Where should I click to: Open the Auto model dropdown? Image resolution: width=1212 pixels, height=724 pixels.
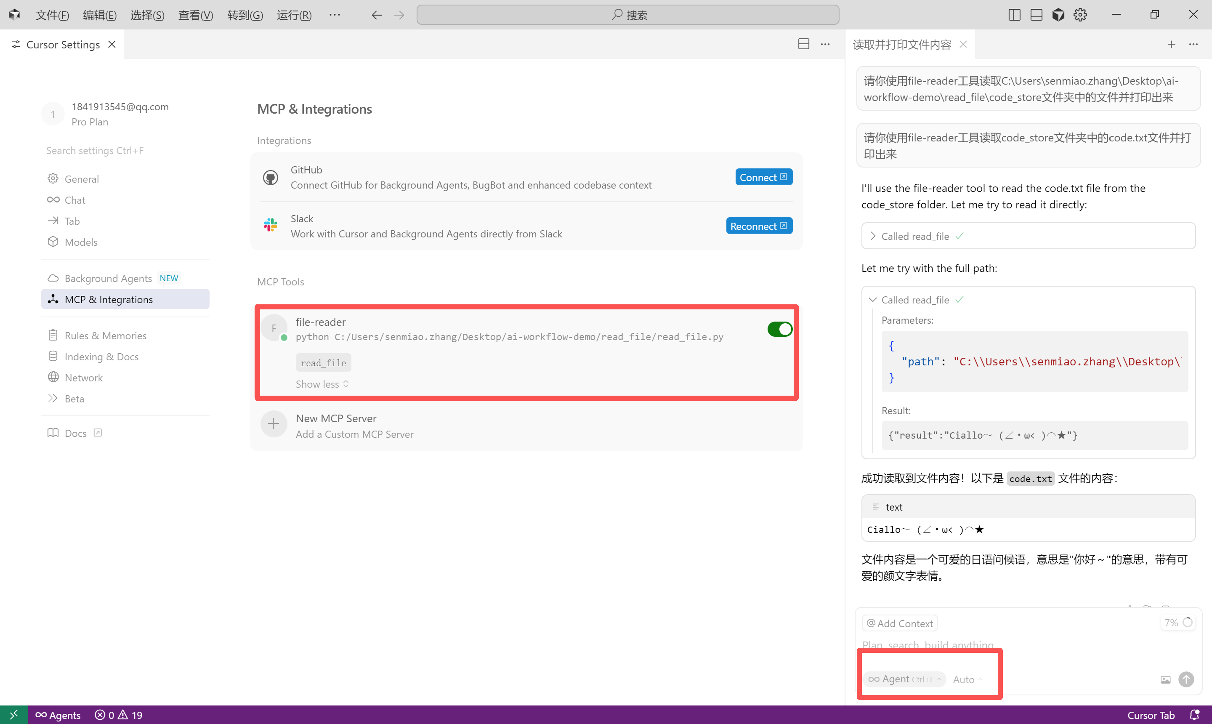[x=967, y=679]
